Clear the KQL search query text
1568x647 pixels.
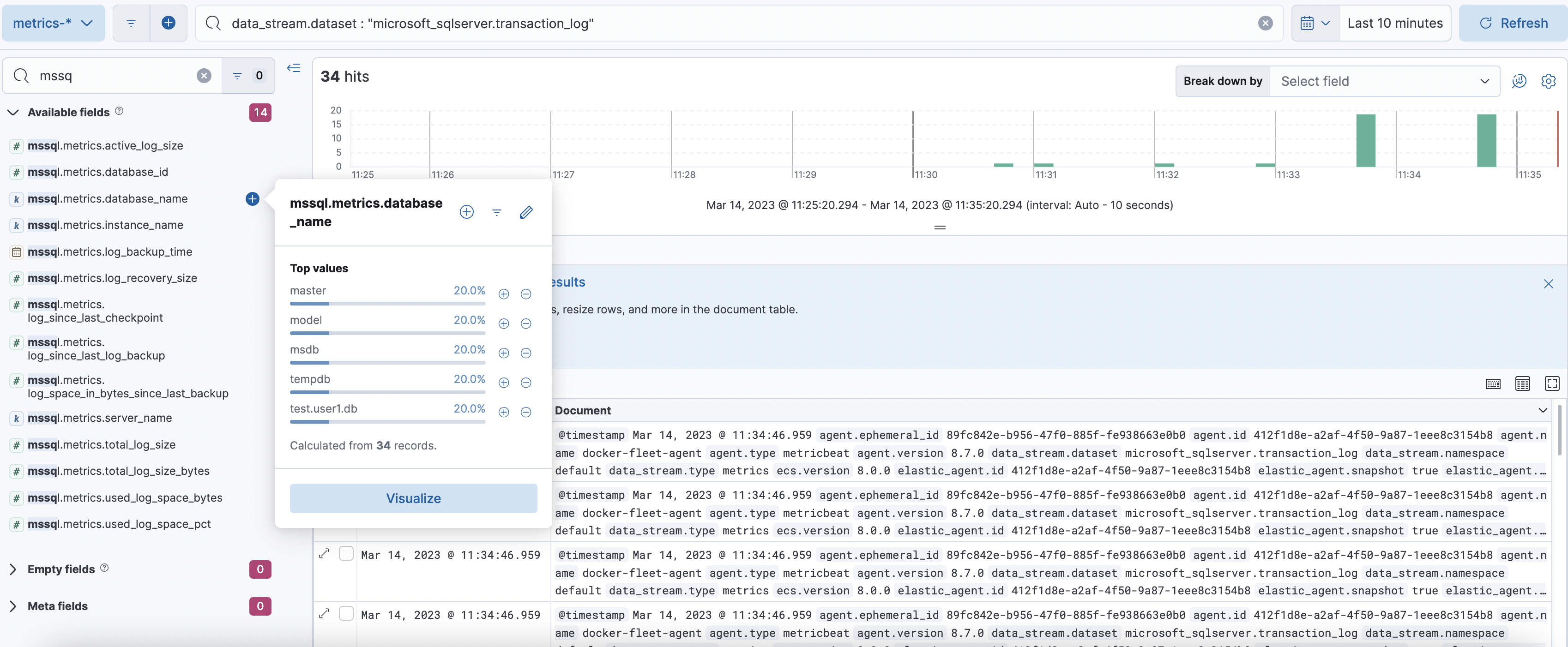[1265, 23]
